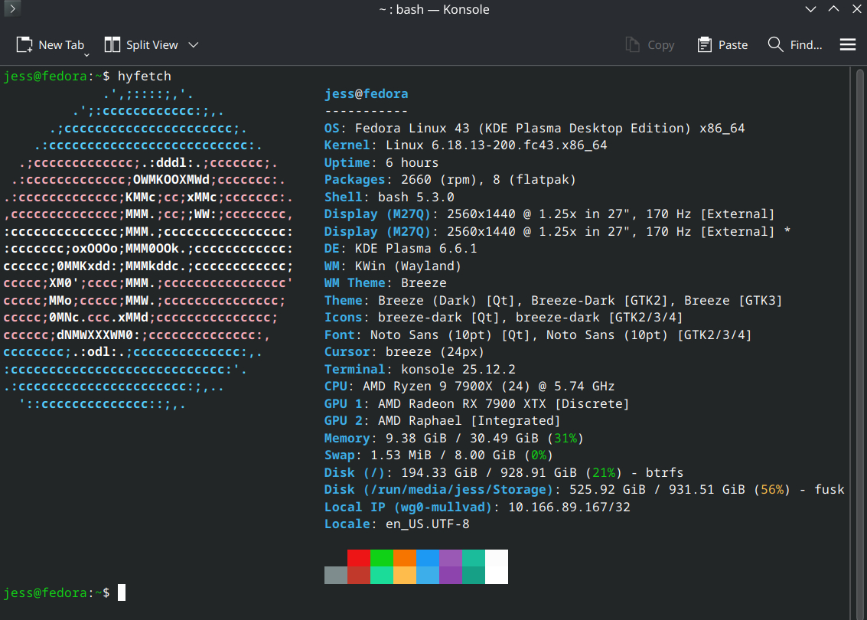Click the New Tab icon
Screen dimensions: 867x620
[24, 44]
